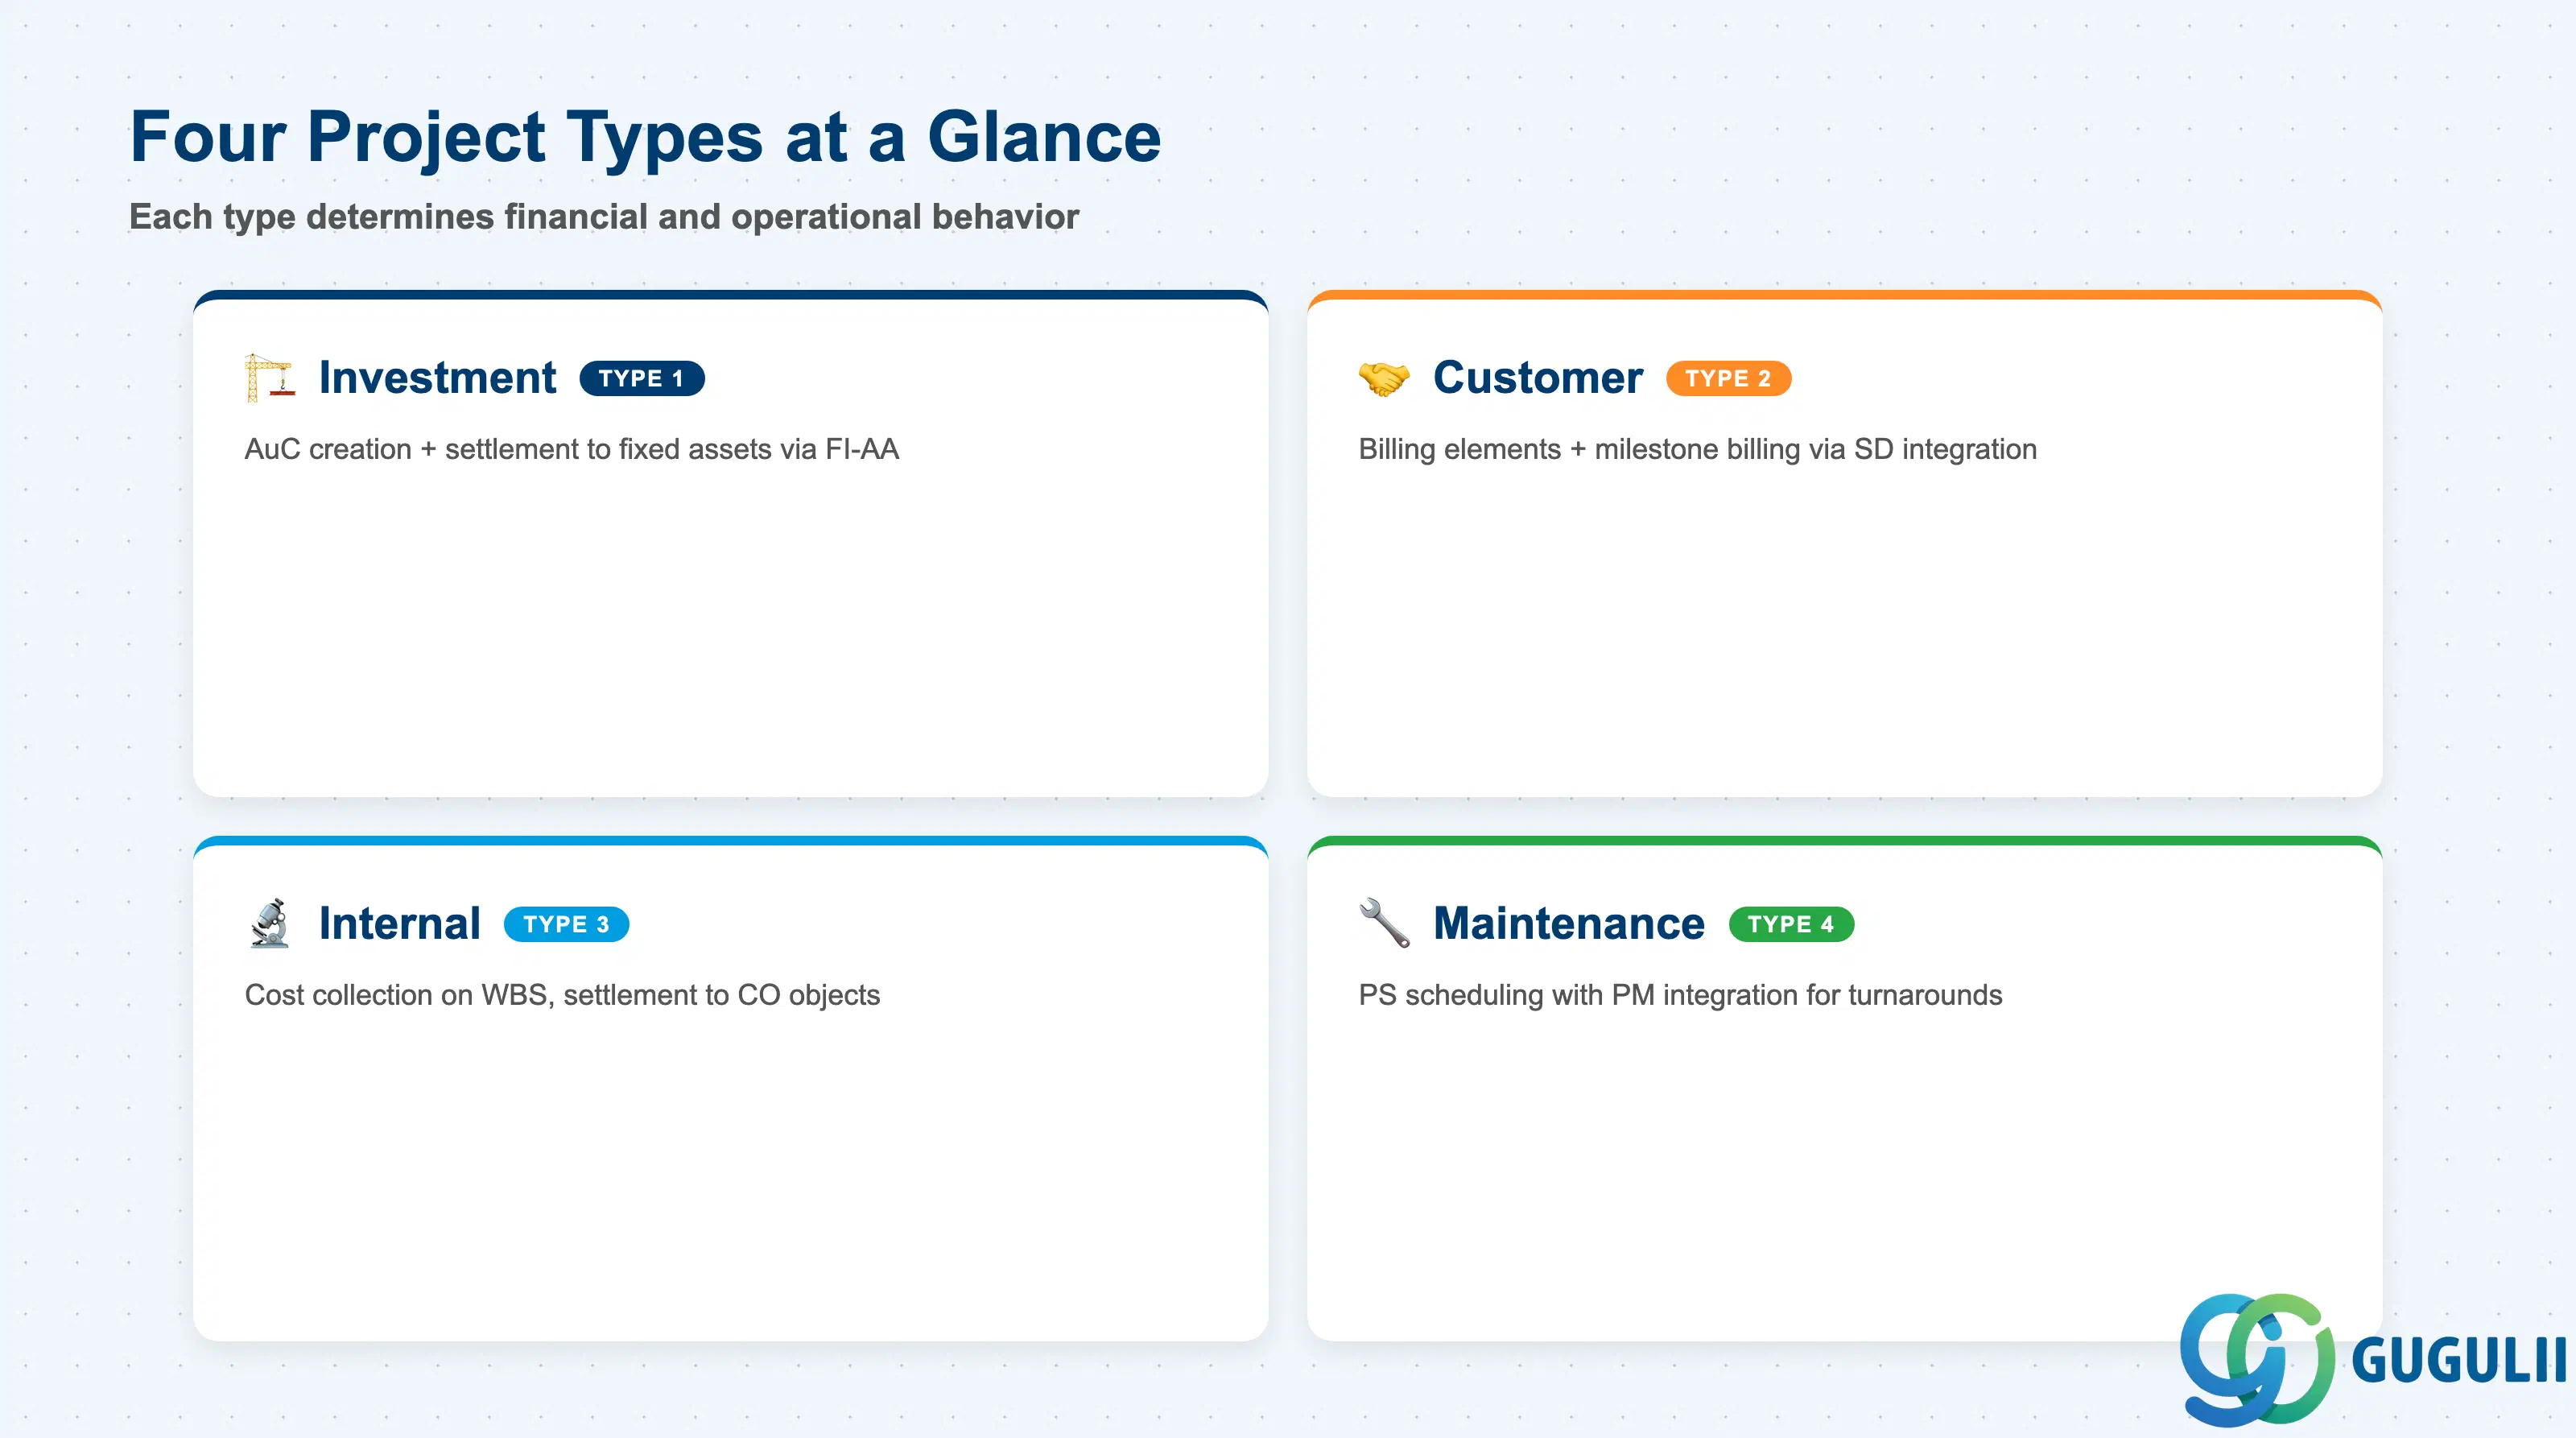Click the Internal card heading
Screen dimensions: 2576x1438
click(x=399, y=923)
